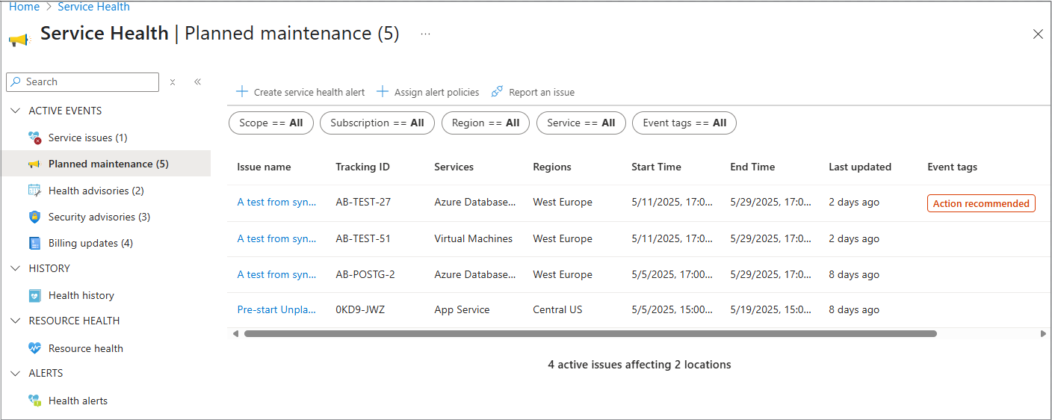Click the Health advisories calendar icon
The width and height of the screenshot is (1052, 420).
pyautogui.click(x=34, y=191)
